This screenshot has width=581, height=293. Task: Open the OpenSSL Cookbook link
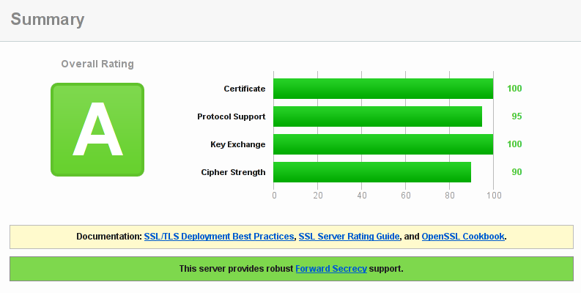pyautogui.click(x=463, y=237)
